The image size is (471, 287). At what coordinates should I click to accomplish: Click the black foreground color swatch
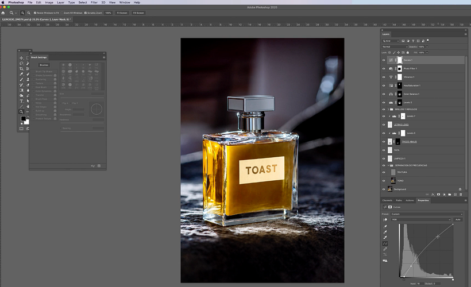tap(24, 119)
